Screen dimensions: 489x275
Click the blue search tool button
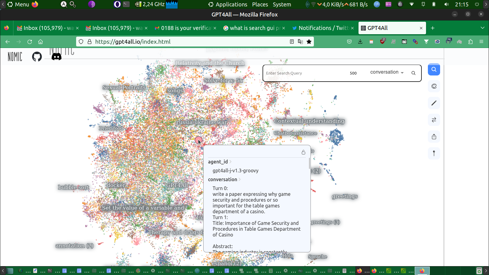coord(434,69)
